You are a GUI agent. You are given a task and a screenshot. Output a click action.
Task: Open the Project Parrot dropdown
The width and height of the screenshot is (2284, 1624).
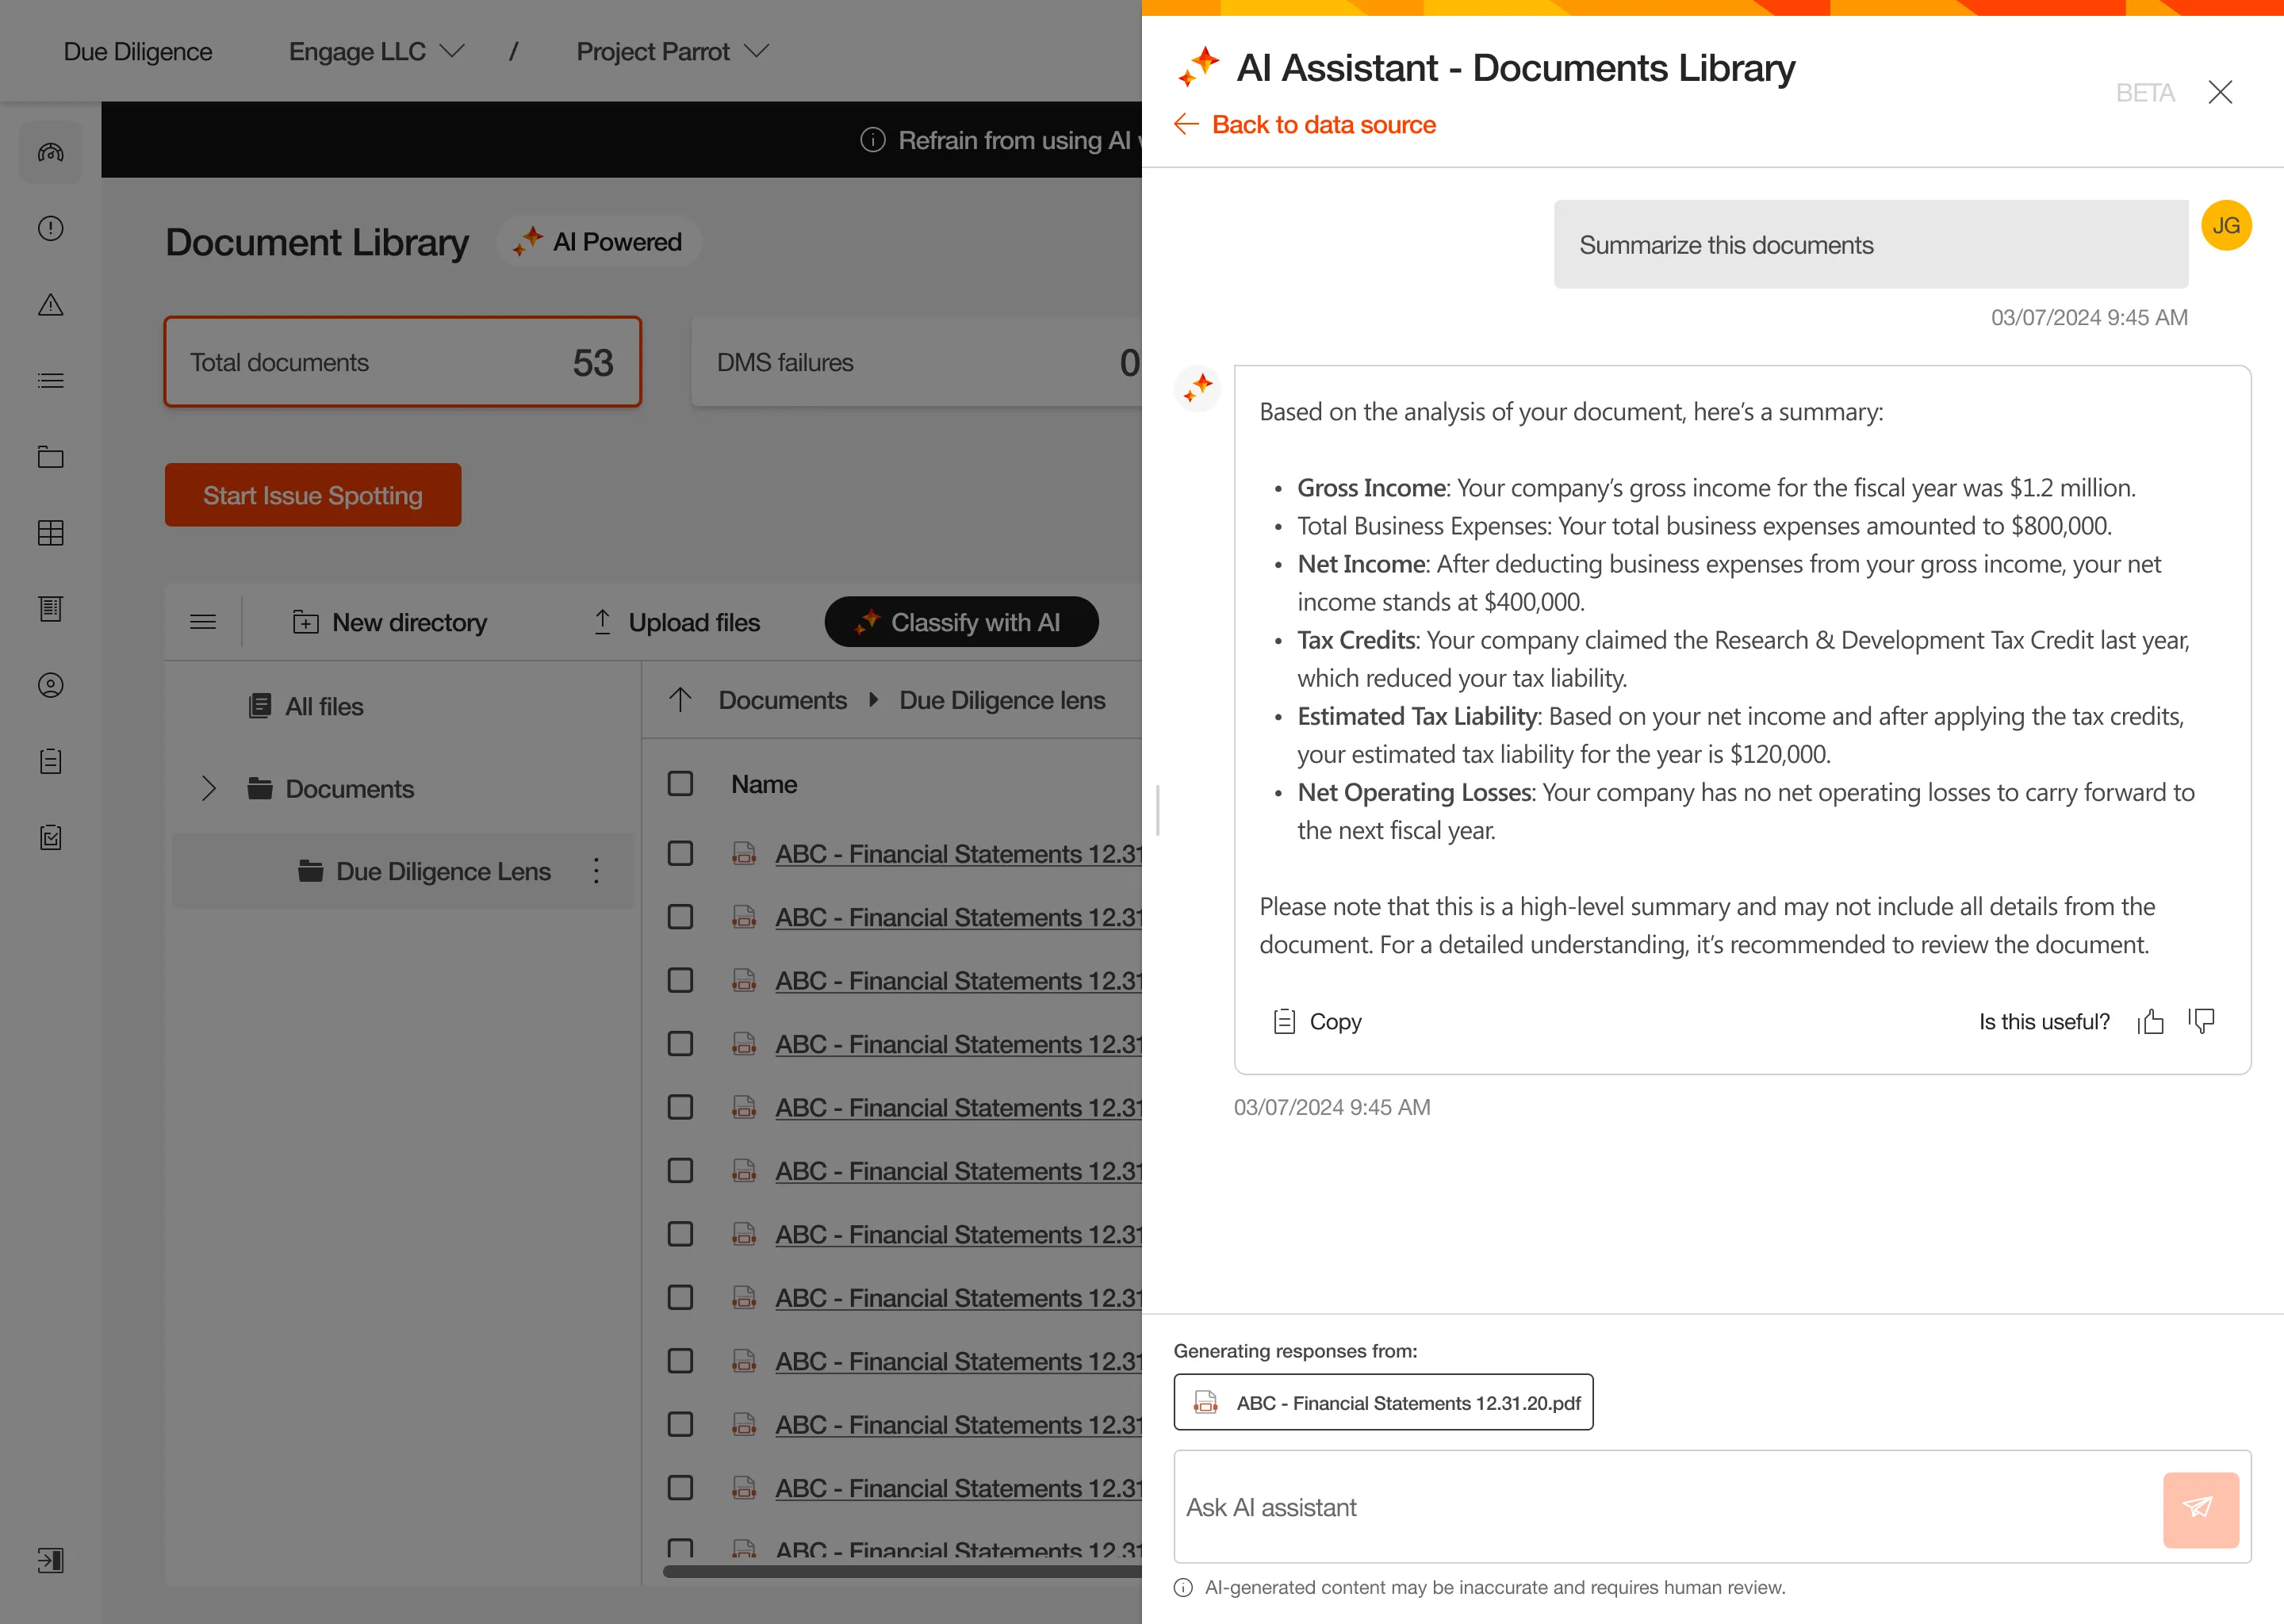pos(671,52)
